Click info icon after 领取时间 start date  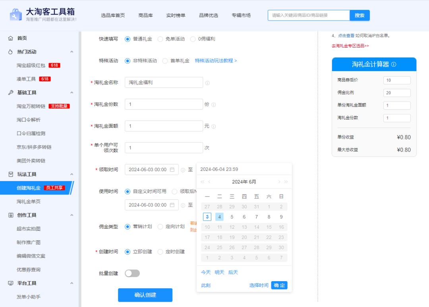pos(183,170)
